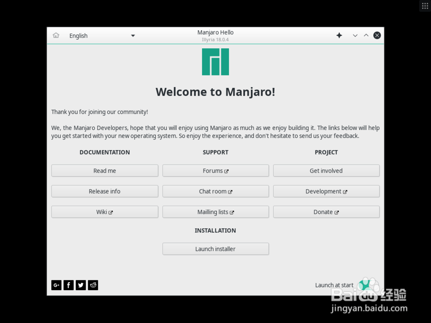Click the home icon in the header

(56, 35)
